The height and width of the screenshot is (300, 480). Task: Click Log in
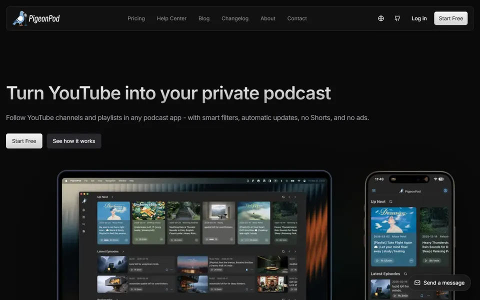(419, 18)
